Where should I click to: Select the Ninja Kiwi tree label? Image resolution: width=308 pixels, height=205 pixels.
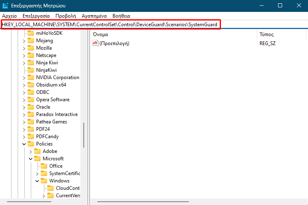(x=47, y=63)
